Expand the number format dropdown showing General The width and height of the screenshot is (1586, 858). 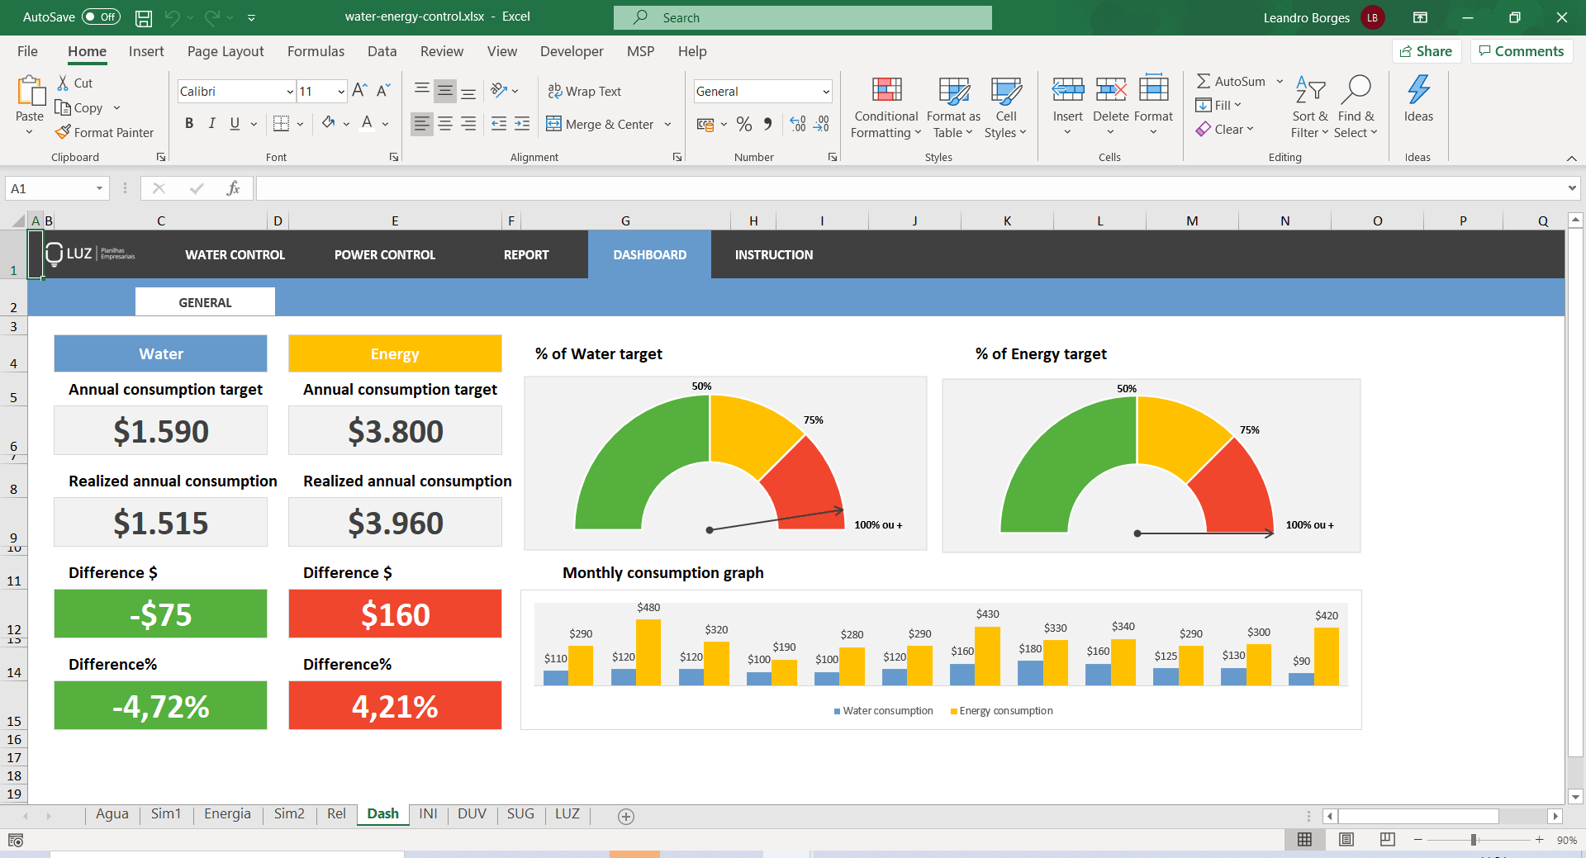(x=825, y=91)
